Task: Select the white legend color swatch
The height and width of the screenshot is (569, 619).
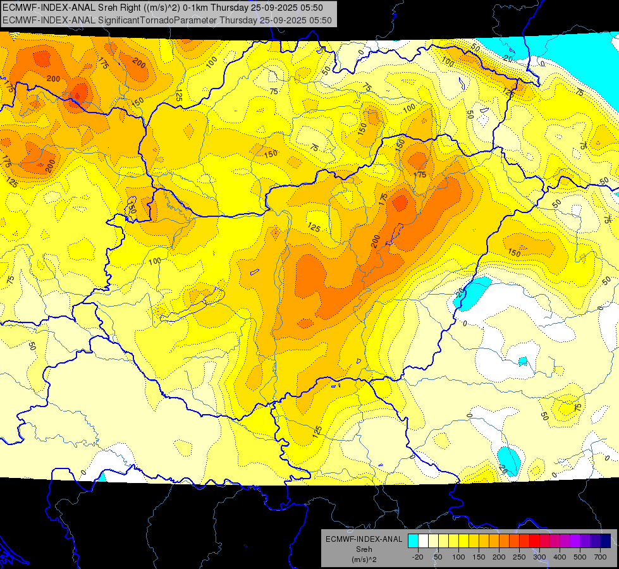Action: click(424, 541)
